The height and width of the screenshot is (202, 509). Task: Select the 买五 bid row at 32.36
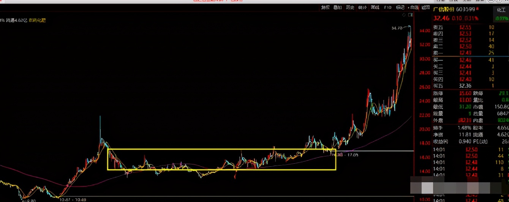click(x=471, y=86)
